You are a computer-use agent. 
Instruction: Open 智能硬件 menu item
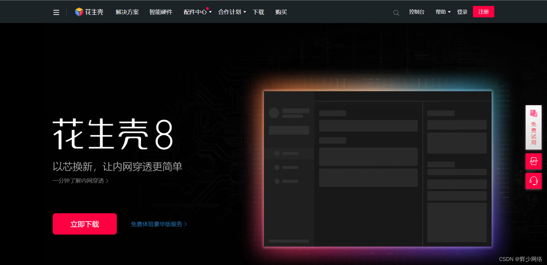pyautogui.click(x=161, y=12)
